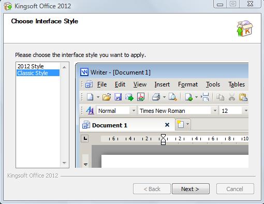264x204 pixels.
Task: Maximize the Kingsoft Office 2012 window
Action: 233,4
